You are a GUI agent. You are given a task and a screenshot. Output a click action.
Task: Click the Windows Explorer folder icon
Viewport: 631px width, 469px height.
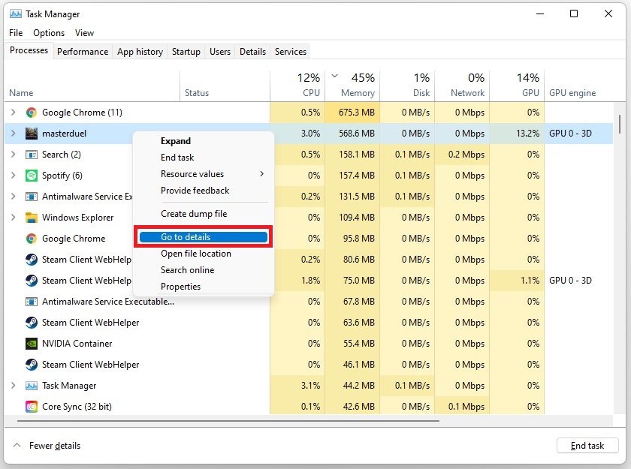click(32, 218)
